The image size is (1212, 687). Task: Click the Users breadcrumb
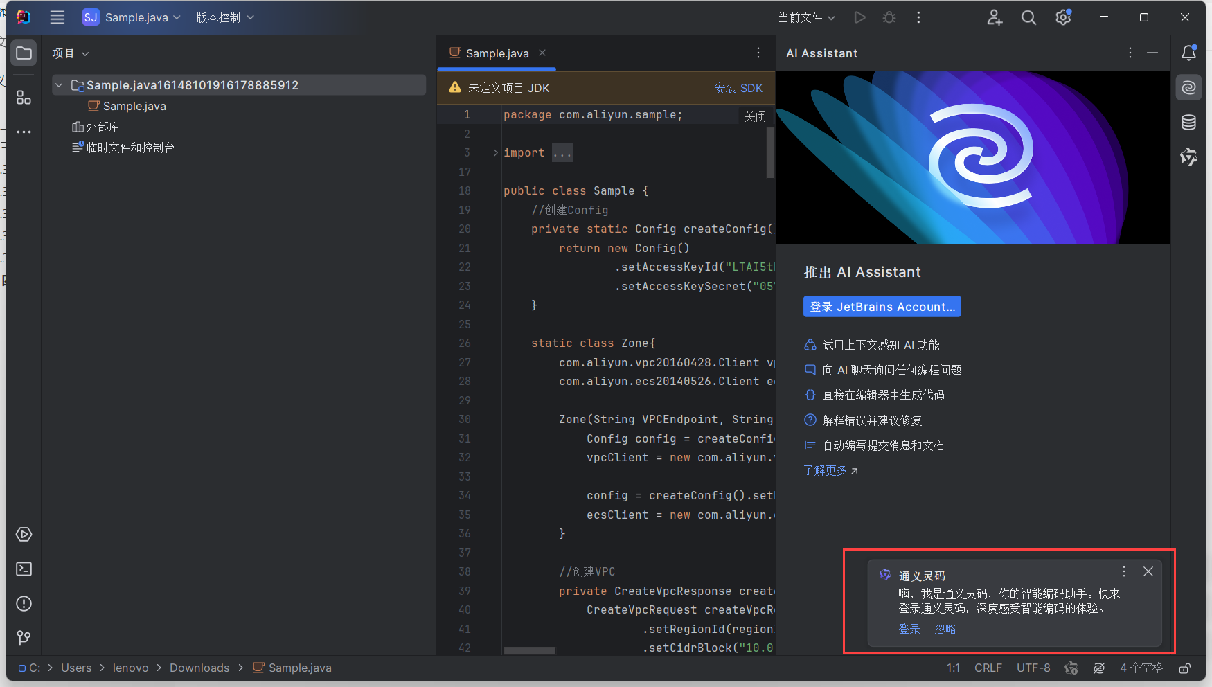[x=76, y=668]
